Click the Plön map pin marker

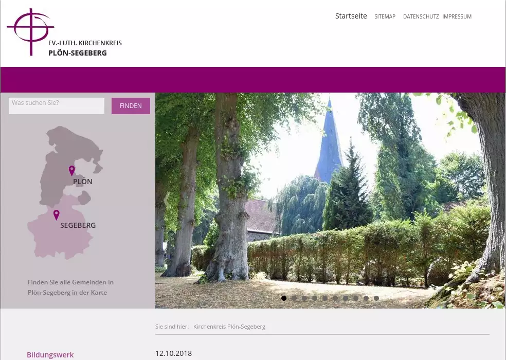pyautogui.click(x=71, y=170)
